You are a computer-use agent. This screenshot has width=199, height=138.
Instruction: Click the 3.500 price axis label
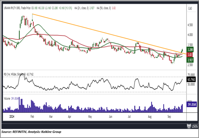[190, 45]
